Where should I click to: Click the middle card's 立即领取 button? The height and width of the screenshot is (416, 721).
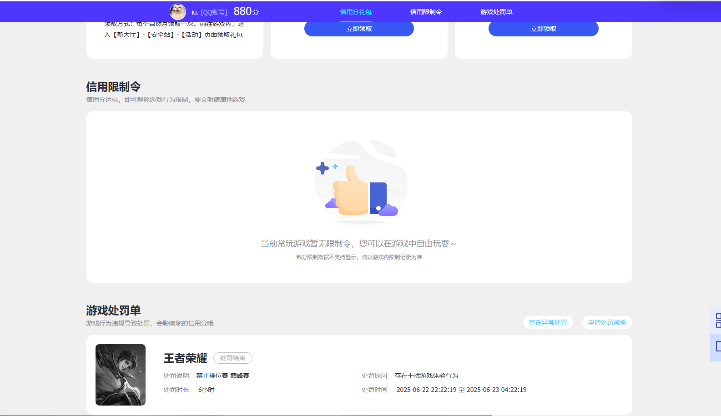click(x=359, y=29)
